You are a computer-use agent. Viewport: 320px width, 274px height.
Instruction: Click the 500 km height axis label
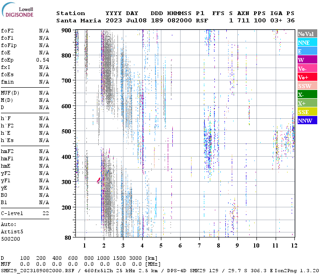click(66, 132)
